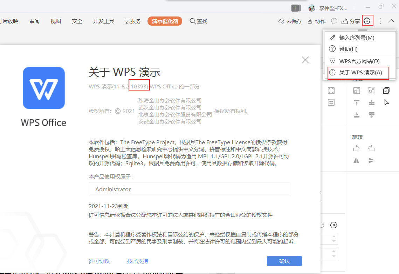The width and height of the screenshot is (399, 274).
Task: Open the 技术支持 technical support link
Action: pyautogui.click(x=138, y=261)
